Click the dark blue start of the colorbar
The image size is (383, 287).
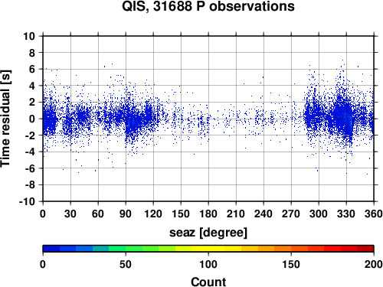[x=51, y=249]
